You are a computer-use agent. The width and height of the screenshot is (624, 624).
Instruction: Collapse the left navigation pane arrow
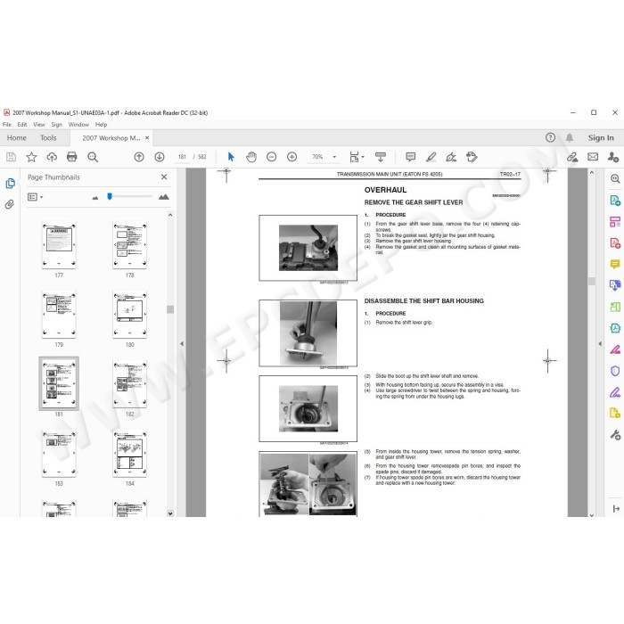coord(182,343)
